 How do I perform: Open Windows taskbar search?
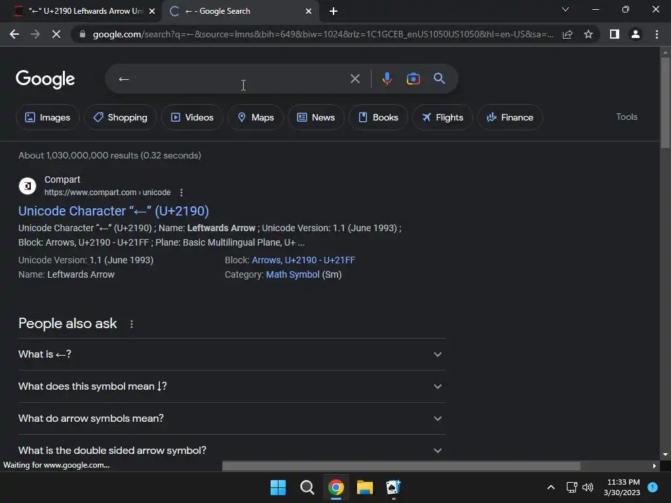coord(307,487)
